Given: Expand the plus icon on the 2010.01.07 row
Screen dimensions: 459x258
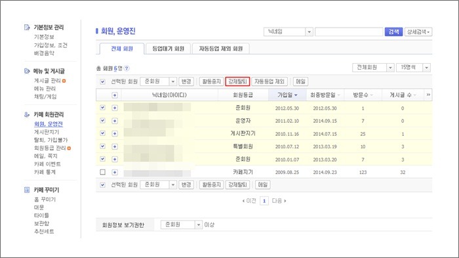Looking at the screenshot, I should coord(115,159).
